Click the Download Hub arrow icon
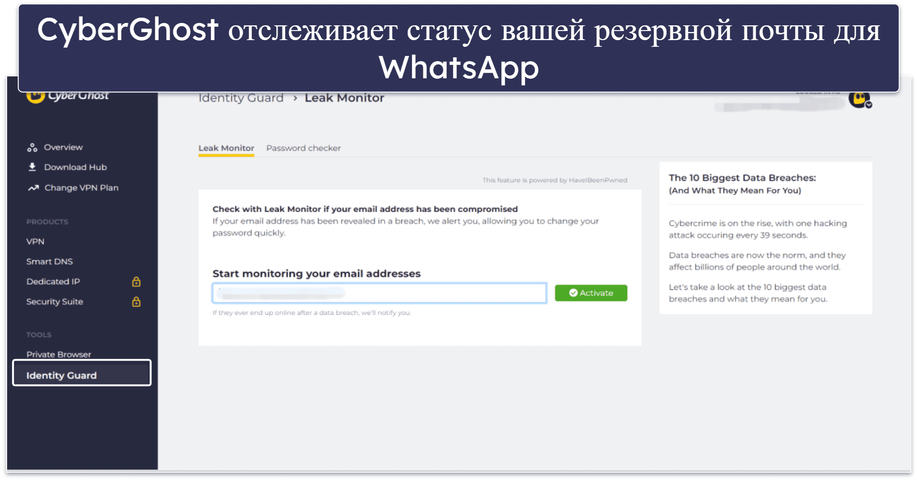The image size is (917, 480). click(32, 167)
